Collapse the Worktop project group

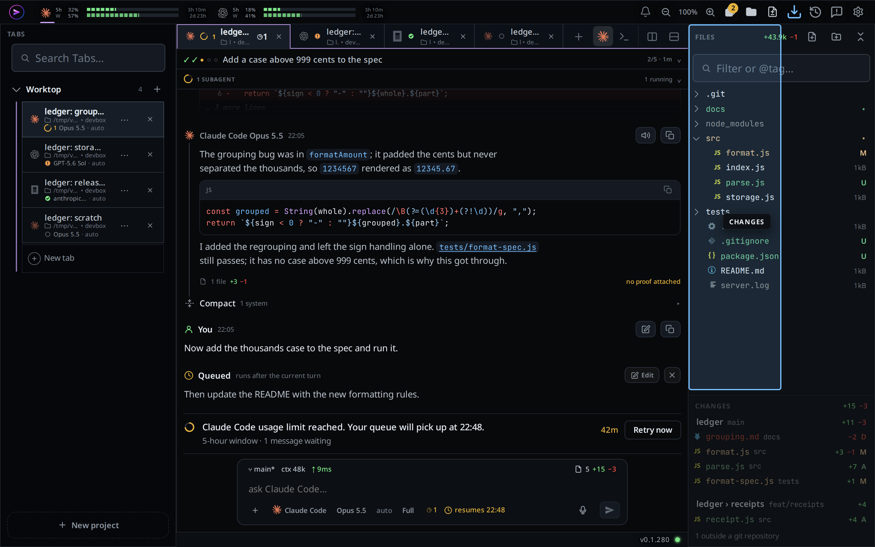pos(16,89)
